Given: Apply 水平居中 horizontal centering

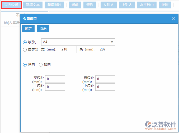Looking at the screenshot, I should (x=147, y=5).
